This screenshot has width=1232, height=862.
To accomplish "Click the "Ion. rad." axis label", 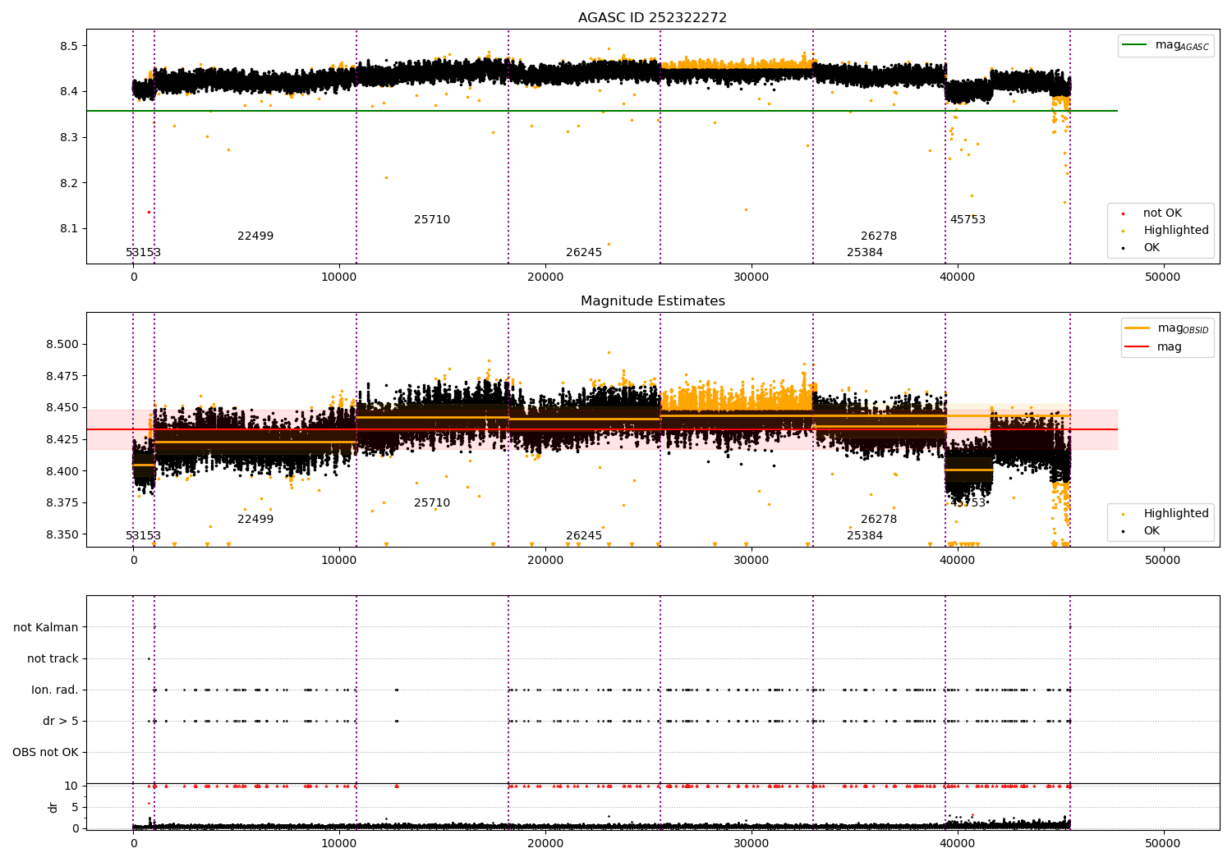I will [x=55, y=690].
